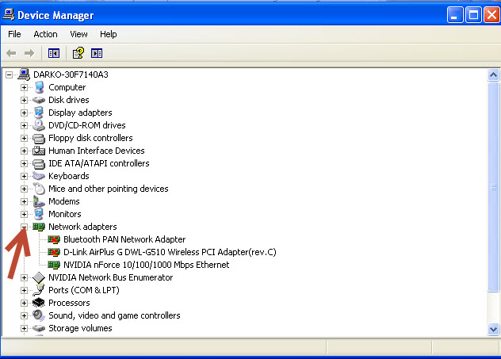
Task: Click the Monitors icon
Action: (x=39, y=214)
